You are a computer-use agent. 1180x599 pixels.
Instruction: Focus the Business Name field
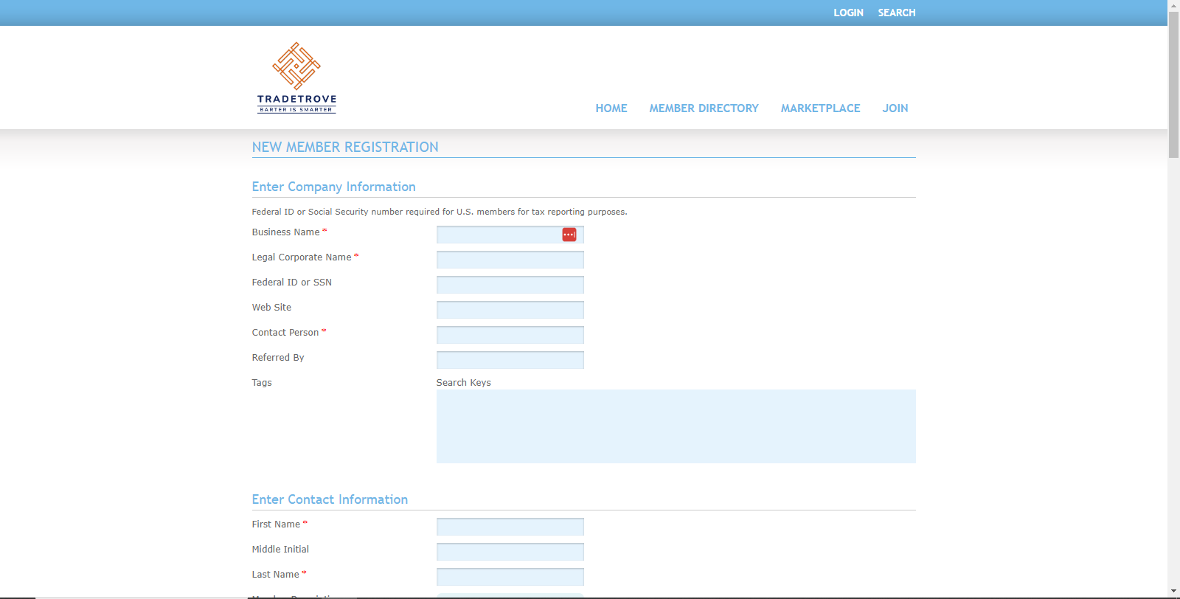point(498,235)
